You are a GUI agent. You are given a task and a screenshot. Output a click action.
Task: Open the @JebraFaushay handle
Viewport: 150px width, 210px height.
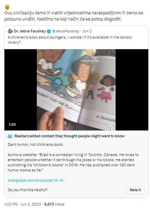(66, 31)
